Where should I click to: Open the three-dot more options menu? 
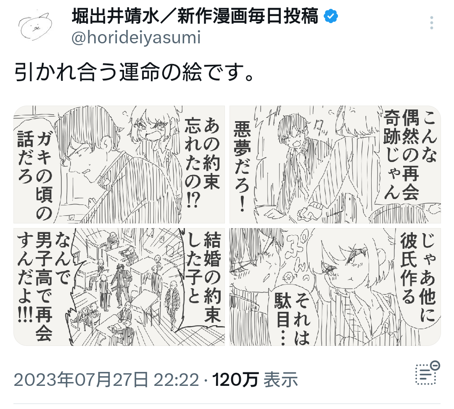click(431, 23)
